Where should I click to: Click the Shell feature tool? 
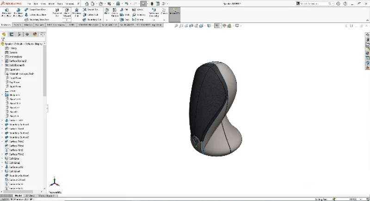point(124,19)
